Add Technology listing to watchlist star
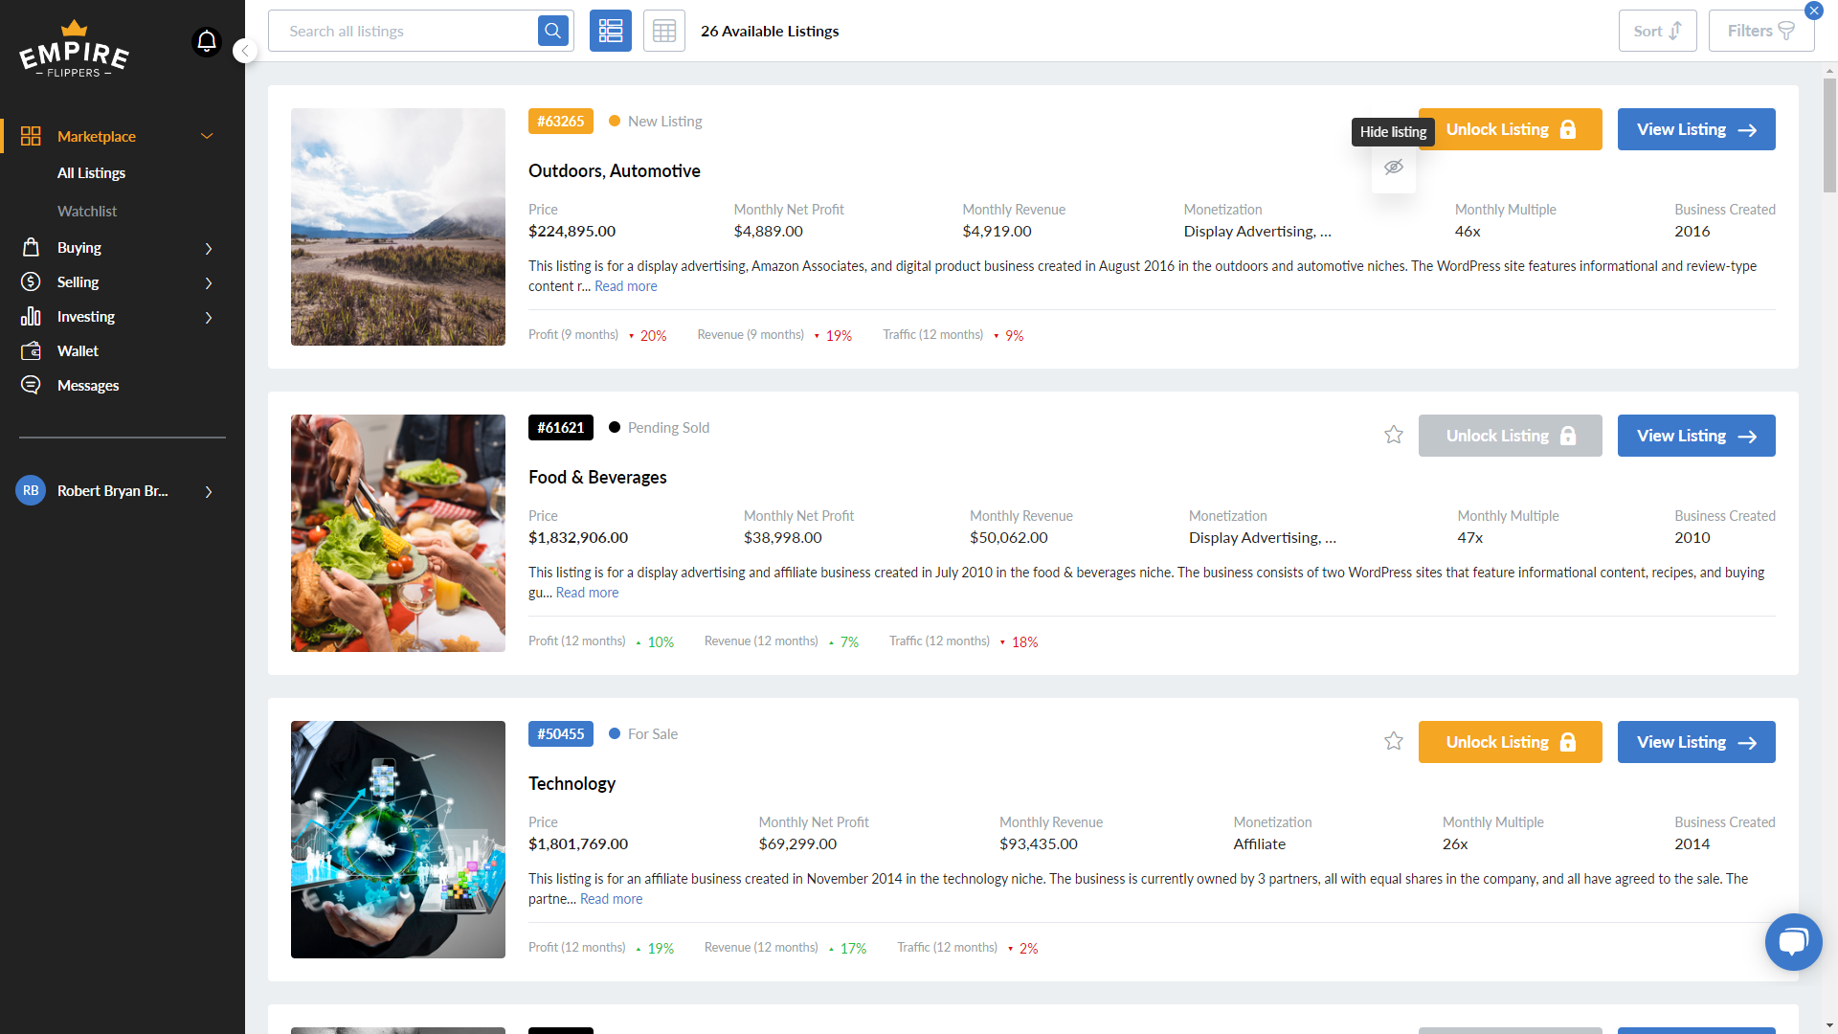 click(x=1394, y=741)
